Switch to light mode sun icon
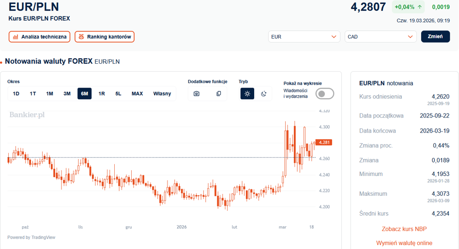Viewport: 459px width, 249px height. click(x=247, y=93)
